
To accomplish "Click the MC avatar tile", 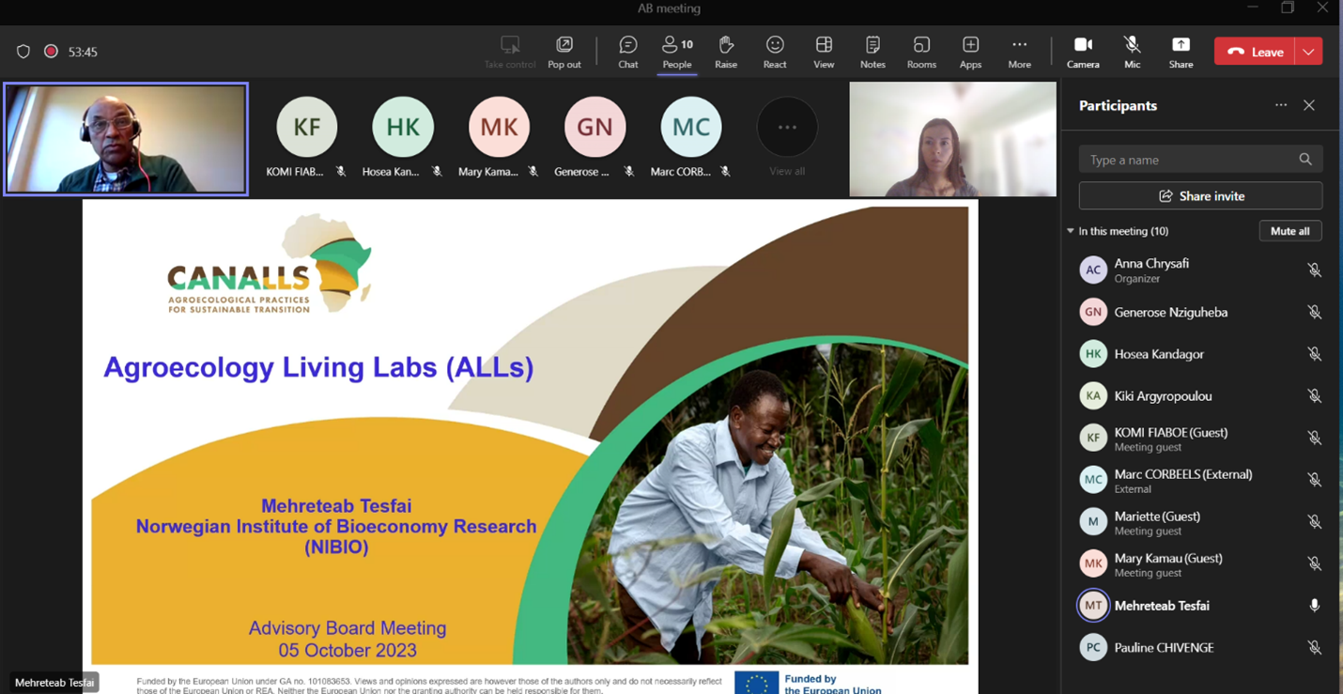I will [x=691, y=127].
